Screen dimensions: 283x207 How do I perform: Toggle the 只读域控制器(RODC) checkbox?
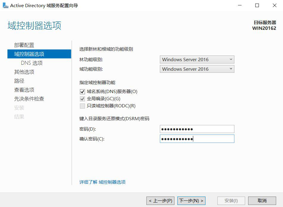[82, 106]
